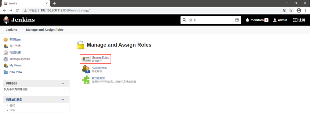310x113 pixels.
Task: Click the Manage Jenkins gear icon
Action: [x=6, y=59]
